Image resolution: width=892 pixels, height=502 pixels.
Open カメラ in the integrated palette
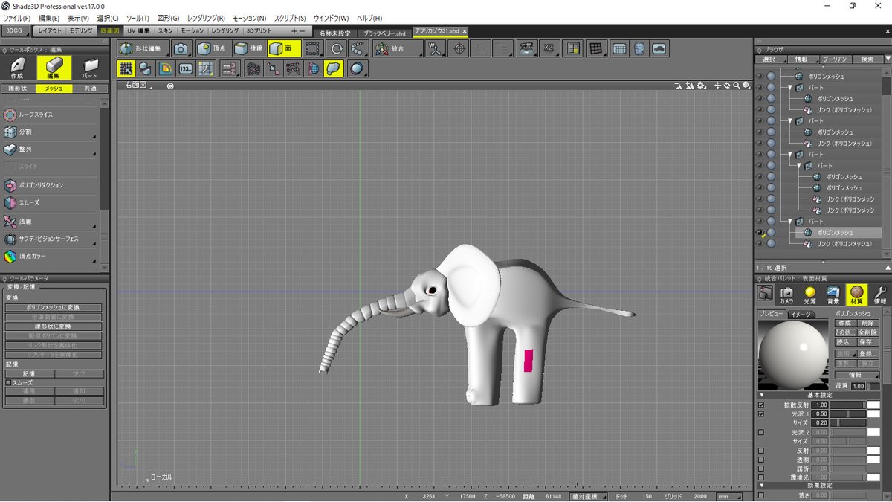pyautogui.click(x=786, y=296)
